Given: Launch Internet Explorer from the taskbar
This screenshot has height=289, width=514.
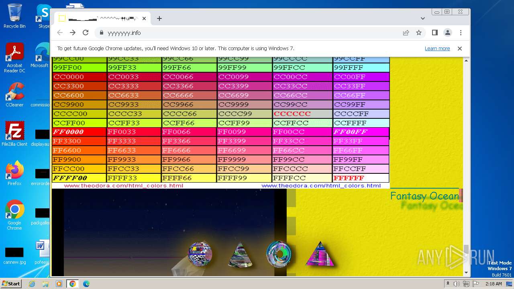Looking at the screenshot, I should coord(32,284).
